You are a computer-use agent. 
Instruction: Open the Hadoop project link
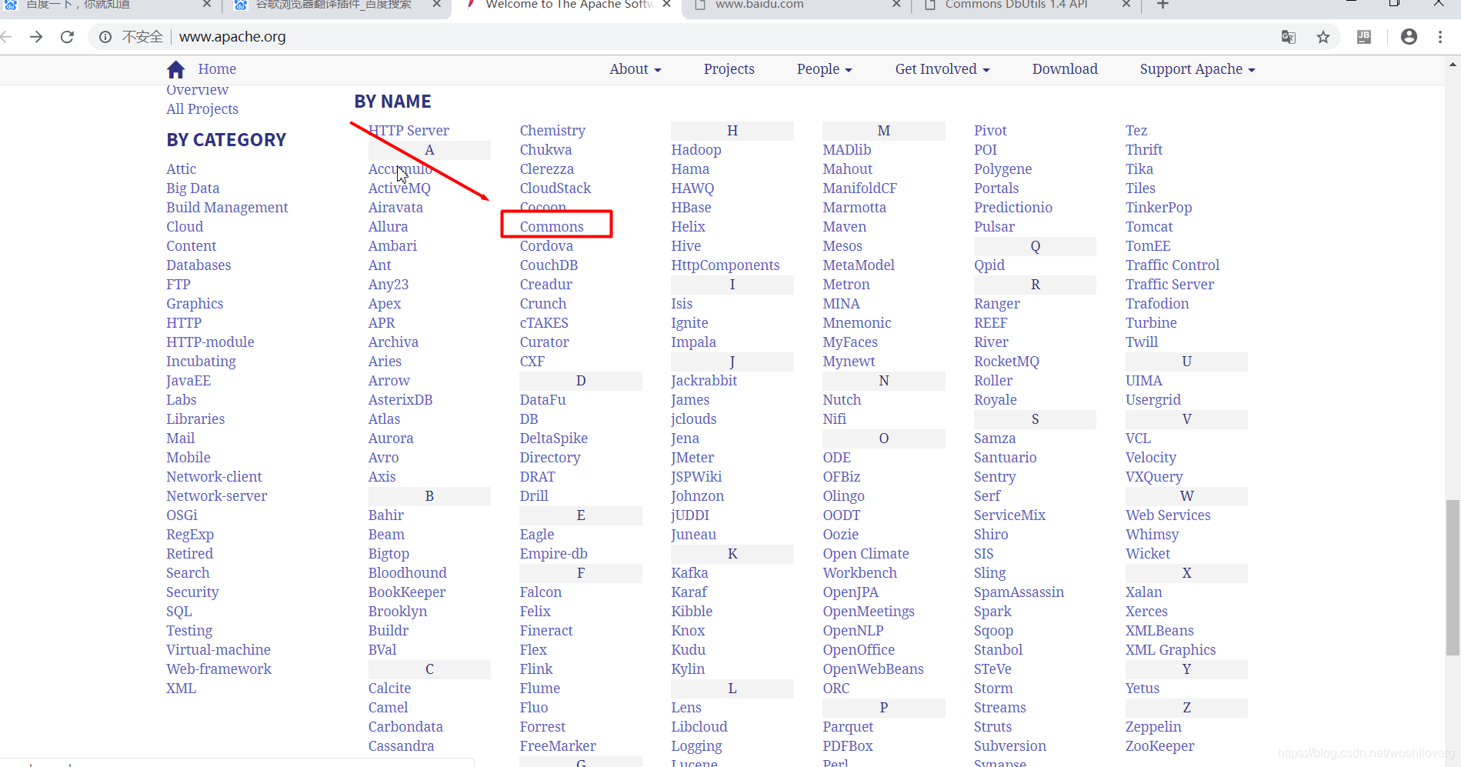[696, 150]
